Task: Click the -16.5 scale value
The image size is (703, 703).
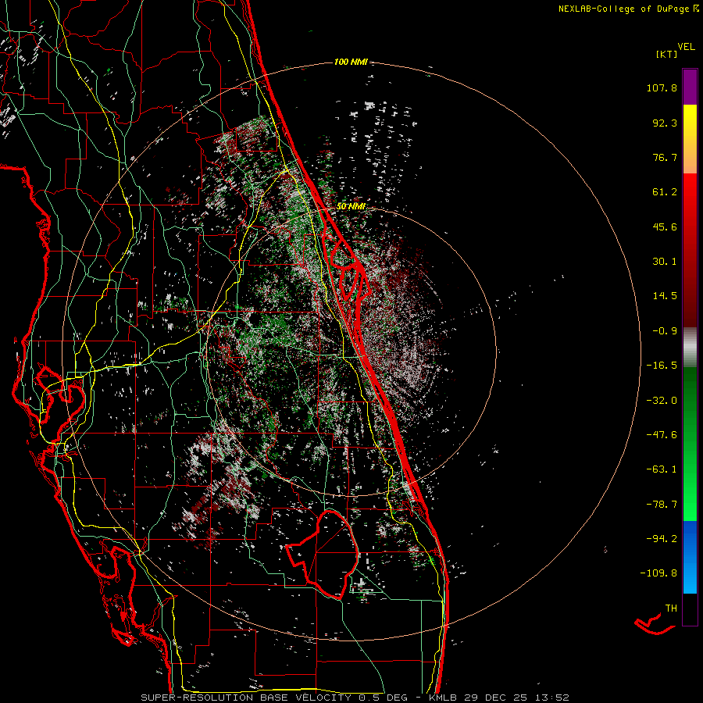Action: coord(662,366)
